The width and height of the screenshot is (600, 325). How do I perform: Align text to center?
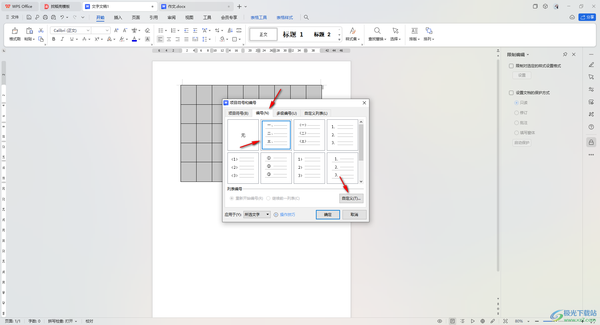click(169, 39)
